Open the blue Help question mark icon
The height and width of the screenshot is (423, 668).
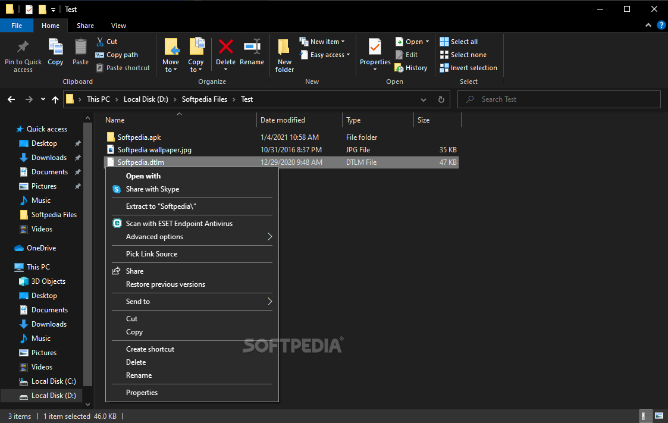pos(661,25)
